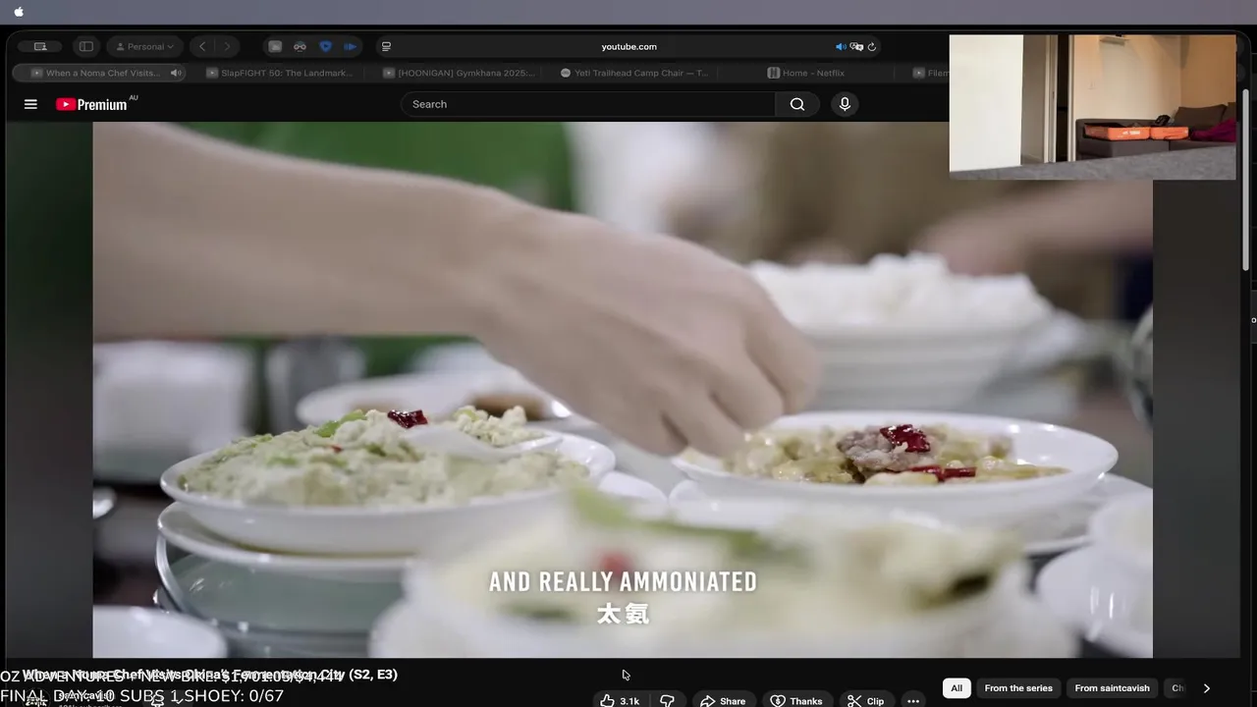The height and width of the screenshot is (707, 1257).
Task: Open the Personal profile dropdown
Action: pyautogui.click(x=144, y=46)
